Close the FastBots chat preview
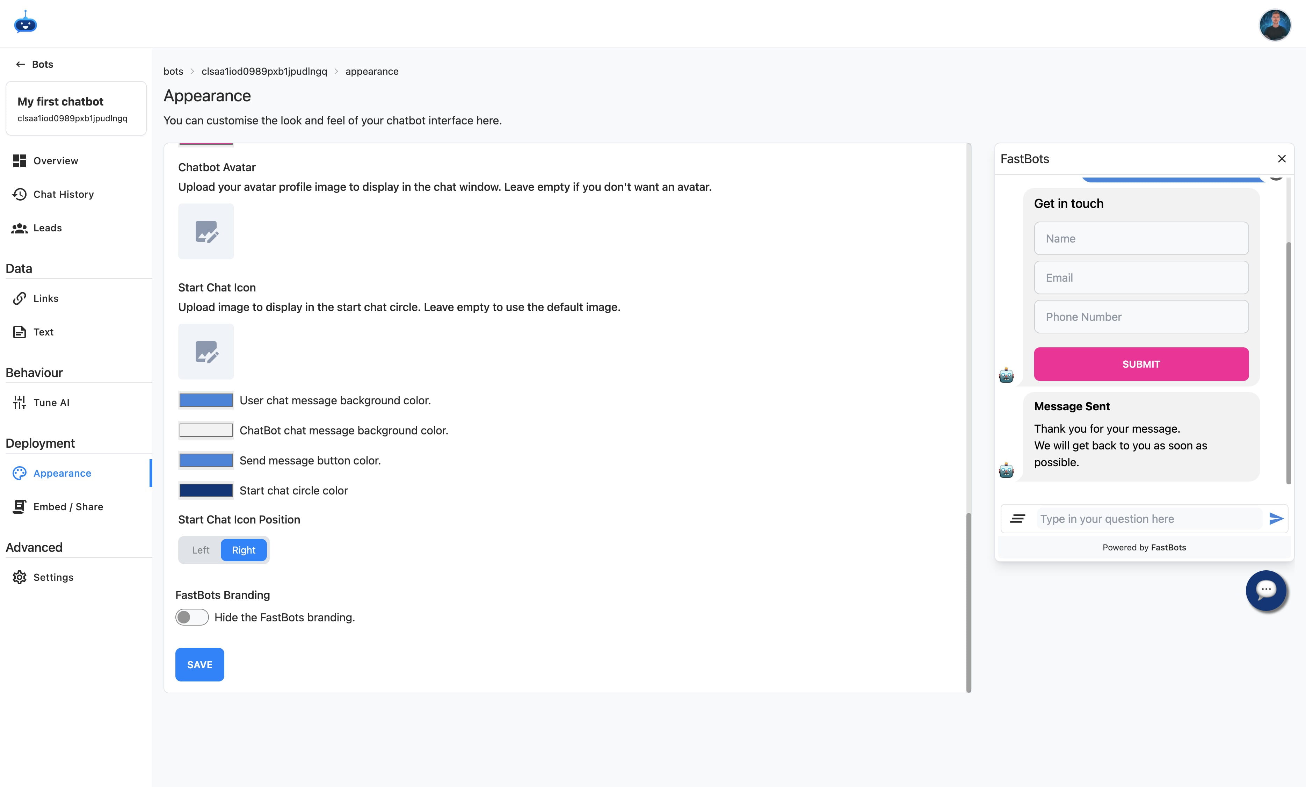This screenshot has height=787, width=1306. [1282, 159]
